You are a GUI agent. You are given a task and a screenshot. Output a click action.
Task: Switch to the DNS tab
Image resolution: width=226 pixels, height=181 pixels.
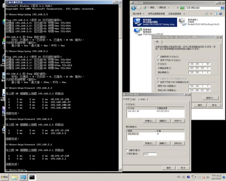coord(134,99)
